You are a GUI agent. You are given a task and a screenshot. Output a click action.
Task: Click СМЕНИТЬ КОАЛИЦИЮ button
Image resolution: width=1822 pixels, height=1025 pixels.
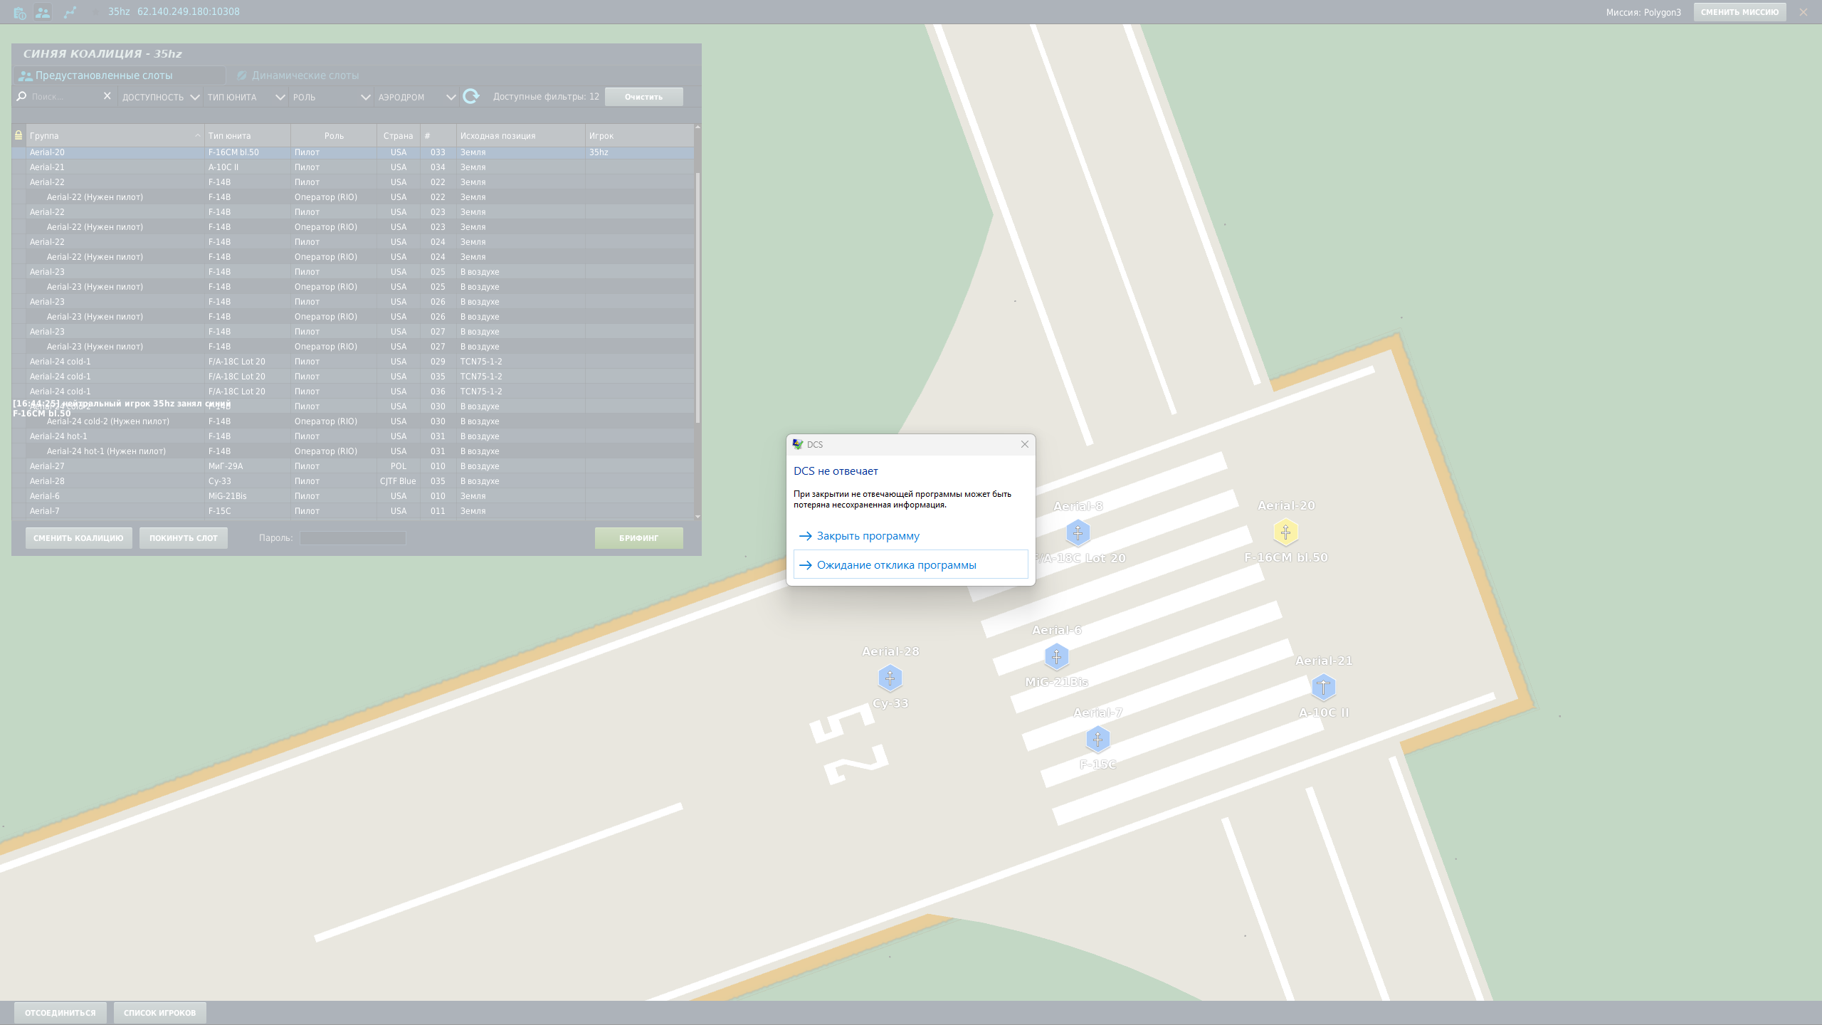coord(78,538)
